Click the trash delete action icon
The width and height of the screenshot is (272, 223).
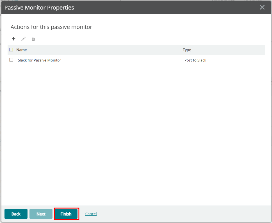33,39
